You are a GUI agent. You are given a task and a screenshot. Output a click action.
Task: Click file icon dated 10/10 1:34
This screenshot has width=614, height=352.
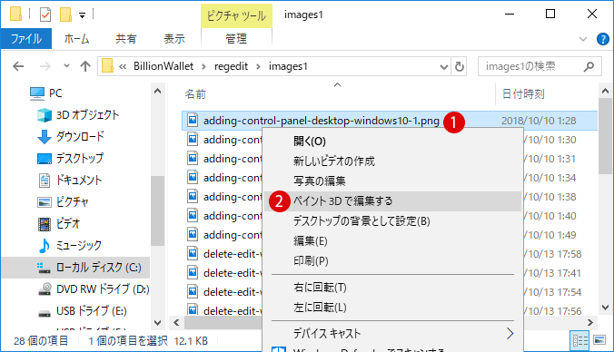[x=193, y=178]
